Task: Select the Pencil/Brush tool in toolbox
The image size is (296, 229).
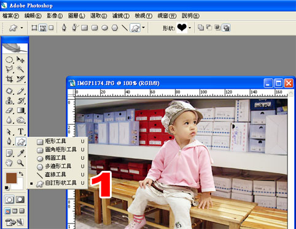Action: (x=20, y=91)
